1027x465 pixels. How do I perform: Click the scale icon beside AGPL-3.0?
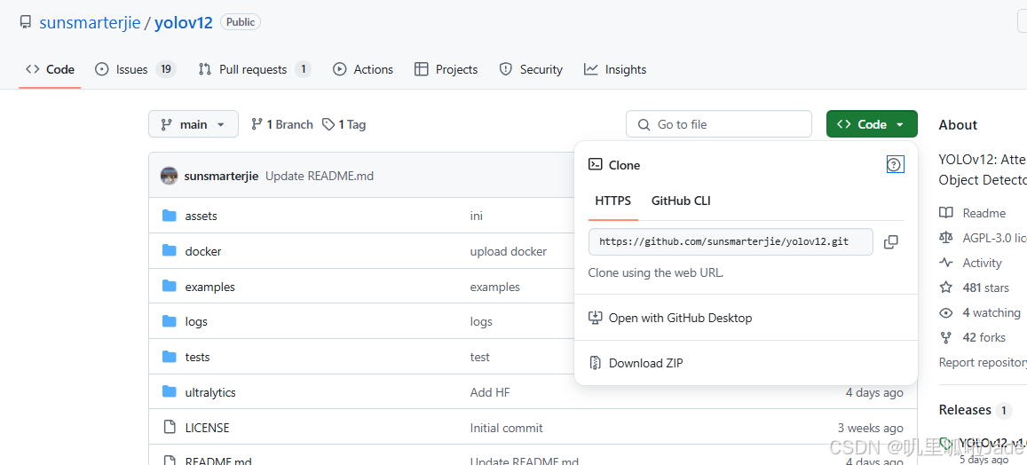pos(946,238)
